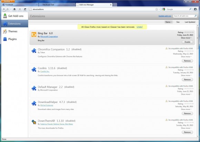Image resolution: width=200 pixels, height=142 pixels.
Task: Remove Chromifox Companion extension
Action: [x=187, y=61]
